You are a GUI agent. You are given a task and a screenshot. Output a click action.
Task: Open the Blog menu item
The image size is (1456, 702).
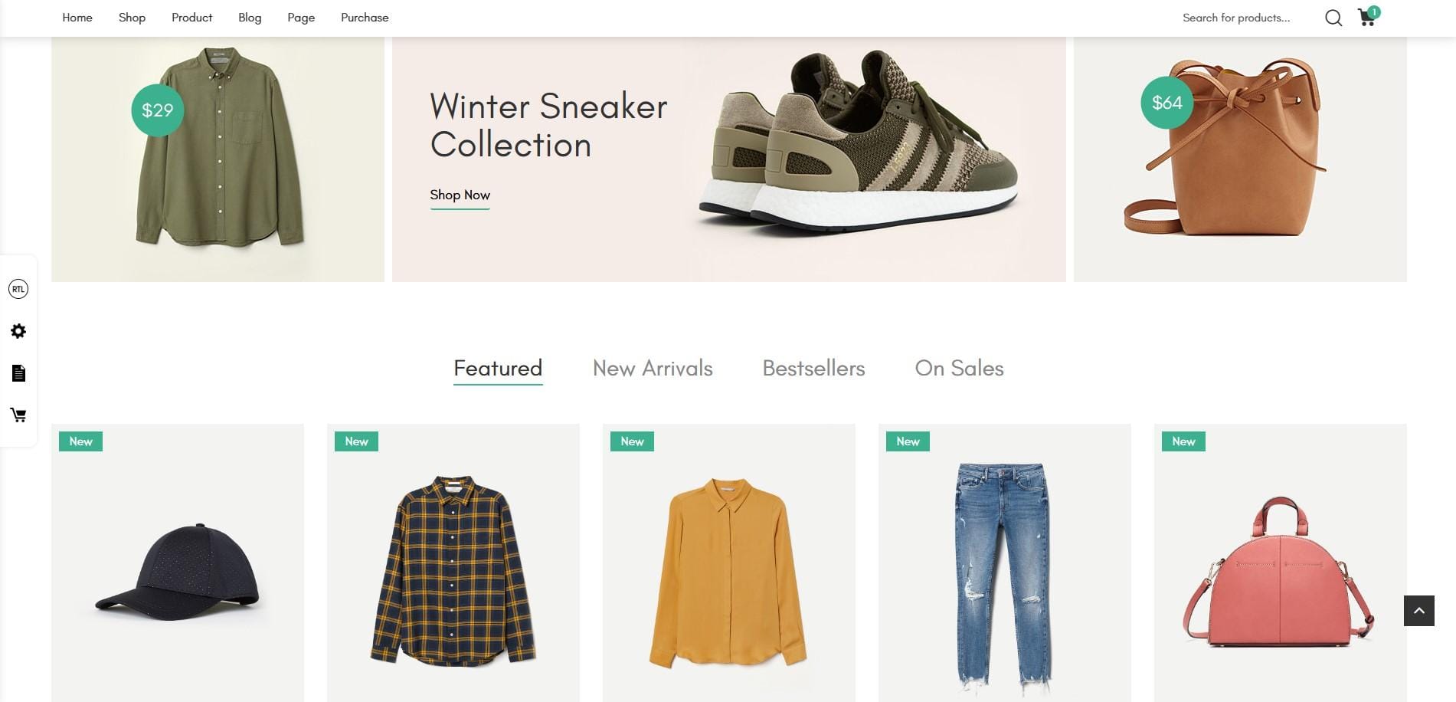pyautogui.click(x=250, y=18)
